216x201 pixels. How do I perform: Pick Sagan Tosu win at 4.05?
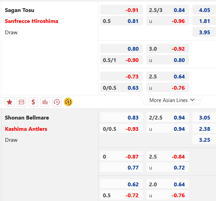(x=204, y=10)
